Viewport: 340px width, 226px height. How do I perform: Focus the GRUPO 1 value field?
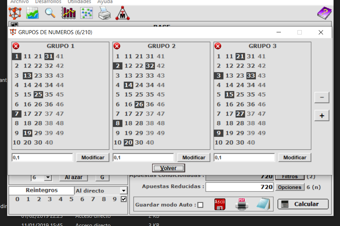coord(43,157)
